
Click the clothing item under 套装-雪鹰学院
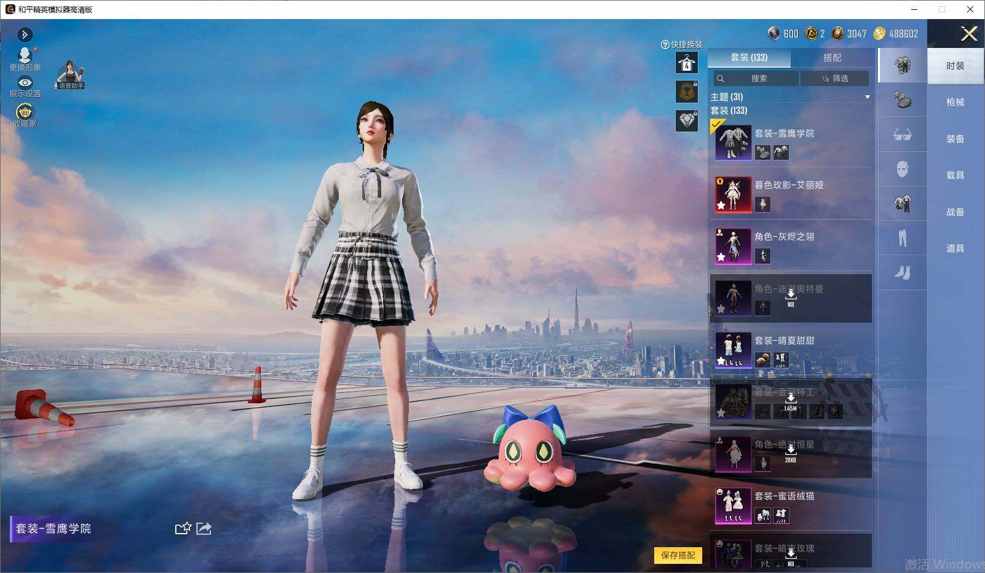pyautogui.click(x=781, y=152)
